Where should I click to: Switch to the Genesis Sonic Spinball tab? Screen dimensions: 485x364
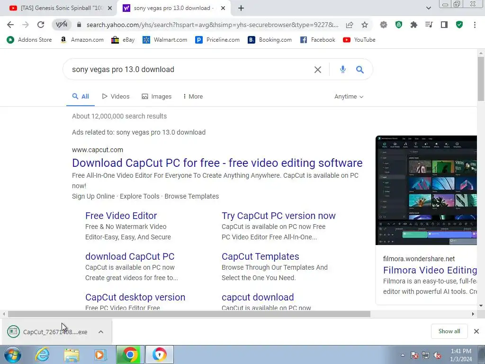click(59, 9)
